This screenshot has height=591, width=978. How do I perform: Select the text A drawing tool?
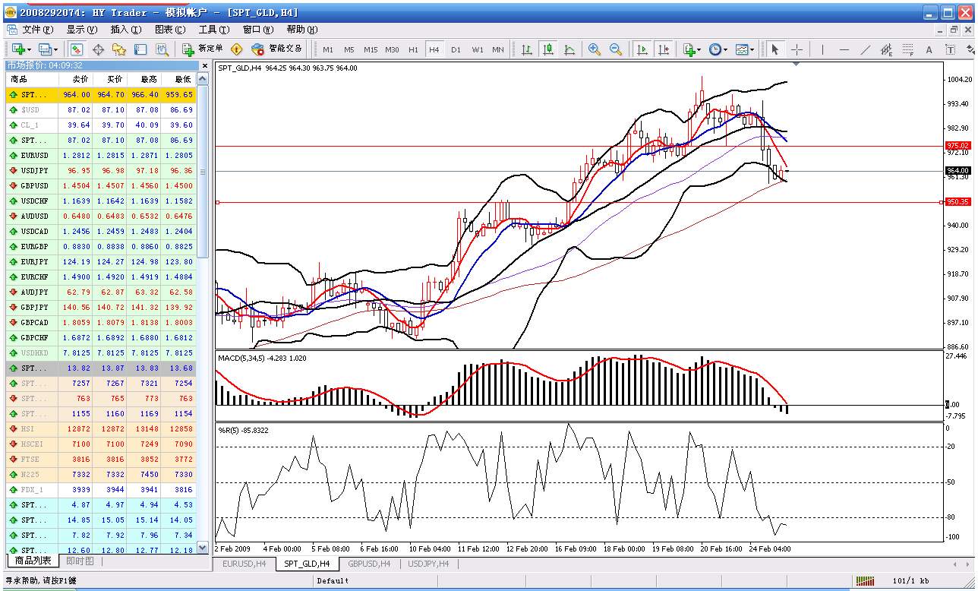coord(929,49)
